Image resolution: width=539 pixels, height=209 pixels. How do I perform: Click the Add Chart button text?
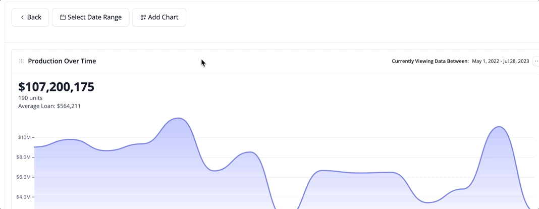[x=164, y=17]
